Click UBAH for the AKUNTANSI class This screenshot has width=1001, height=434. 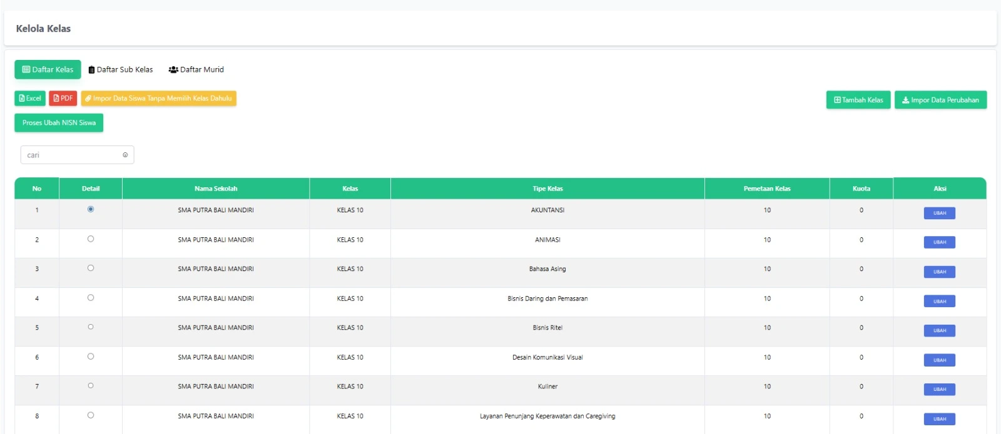click(x=939, y=213)
